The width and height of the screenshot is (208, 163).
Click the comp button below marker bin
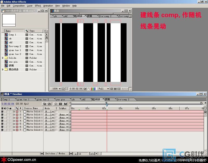pyautogui.click(x=205, y=112)
